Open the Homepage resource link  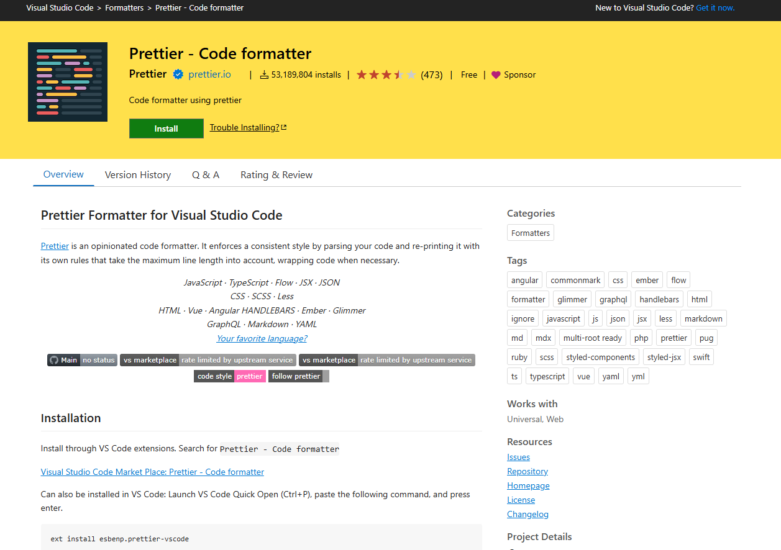click(528, 485)
